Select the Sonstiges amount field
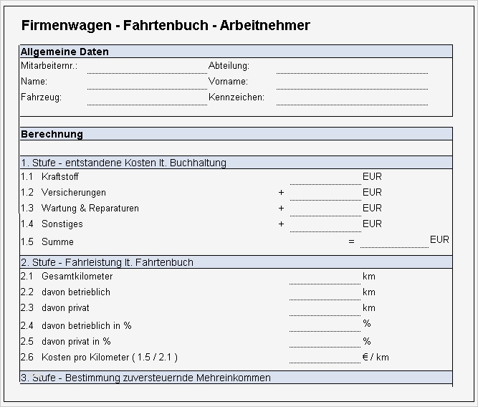Viewport: 478px width, 407px height. (325, 224)
